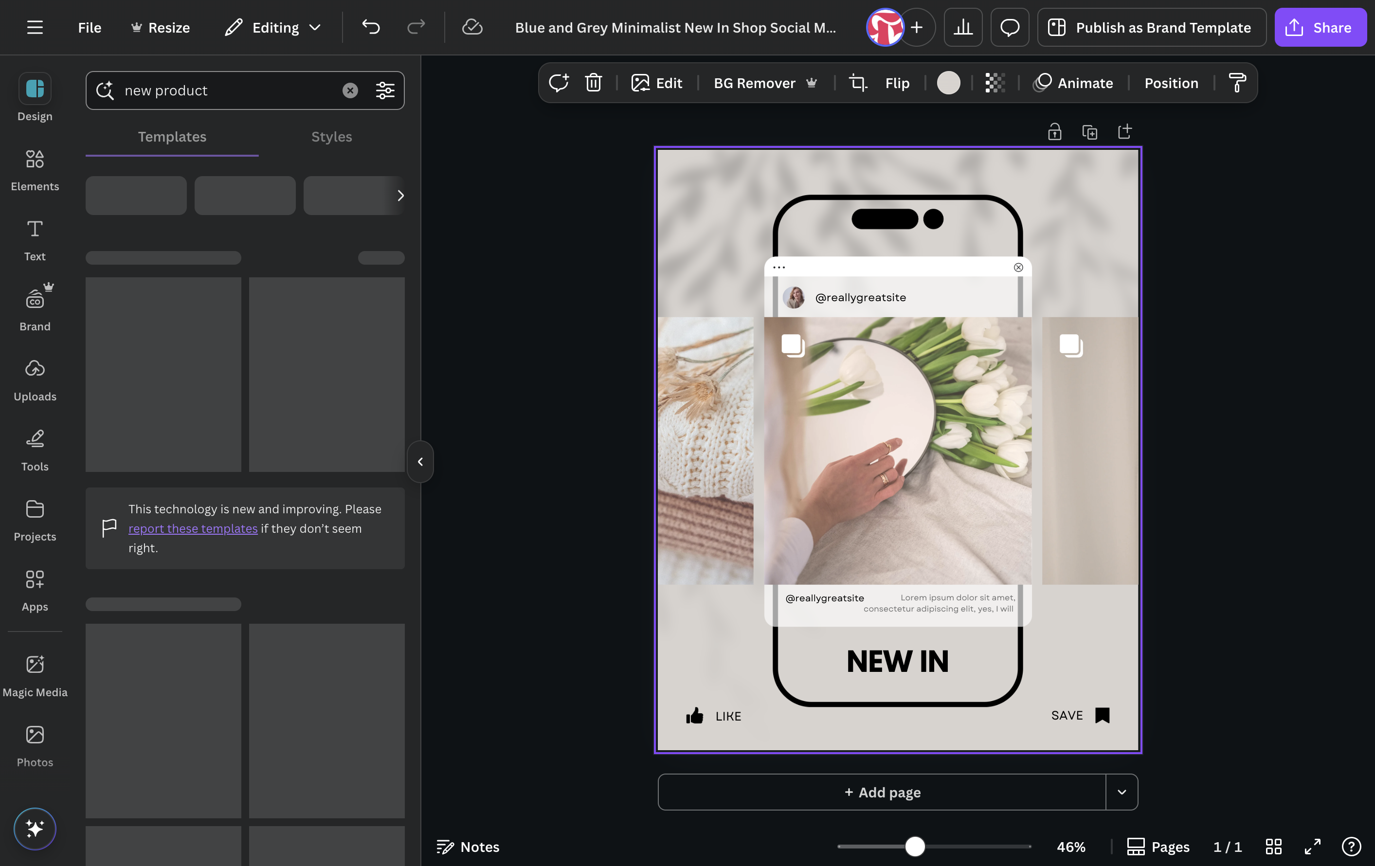The image size is (1375, 866).
Task: Open the transparency checkerboard control
Action: [995, 83]
